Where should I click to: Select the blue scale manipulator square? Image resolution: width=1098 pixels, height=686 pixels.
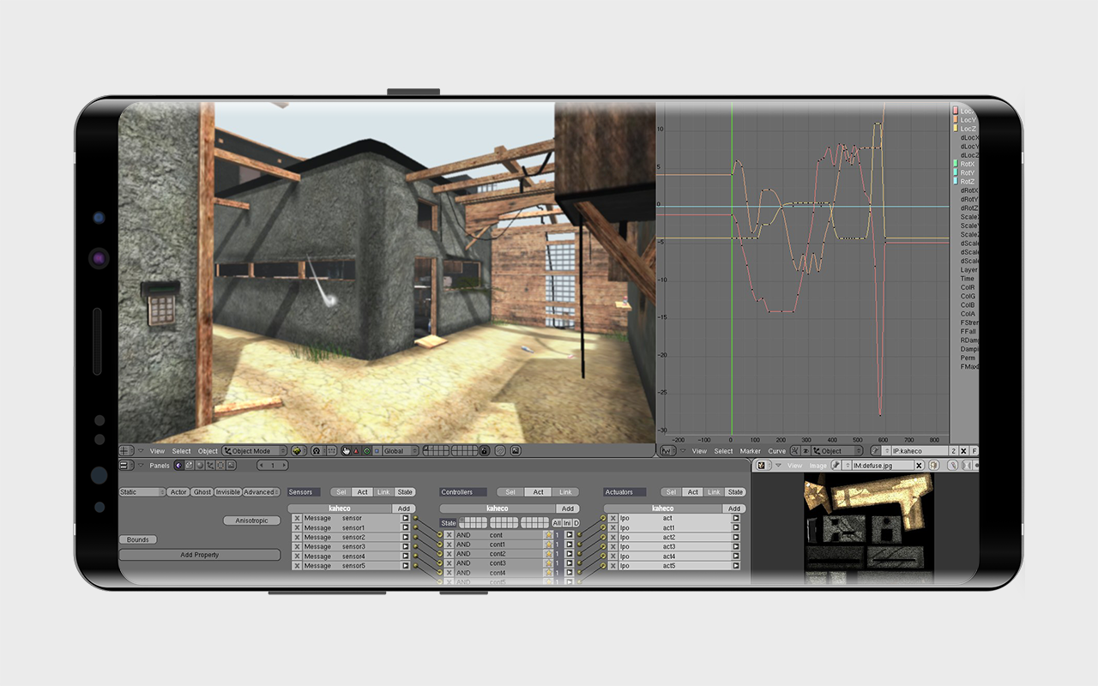pos(377,451)
